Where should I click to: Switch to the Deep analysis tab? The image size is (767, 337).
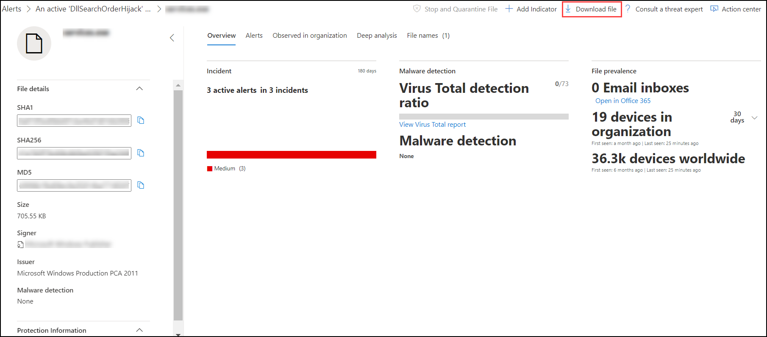coord(377,36)
